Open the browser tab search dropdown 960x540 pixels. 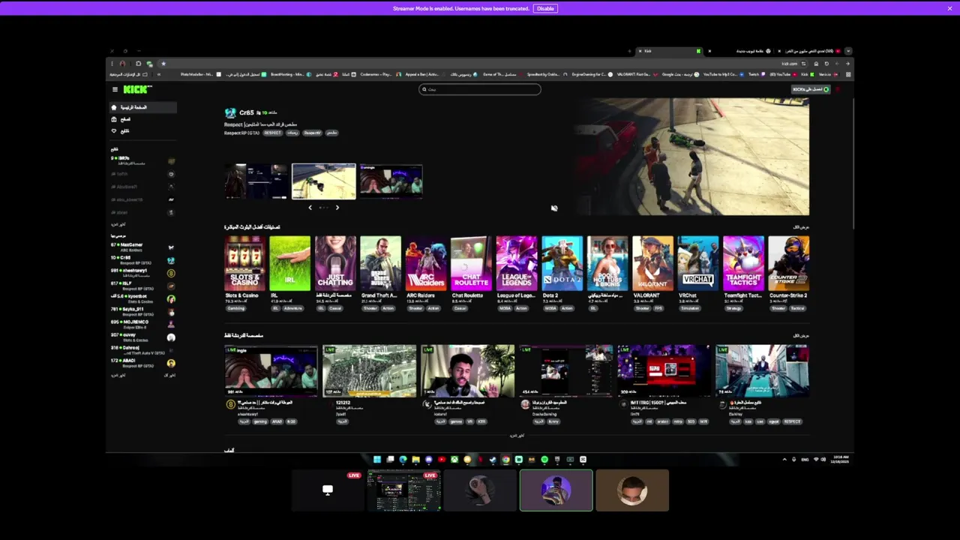click(847, 51)
